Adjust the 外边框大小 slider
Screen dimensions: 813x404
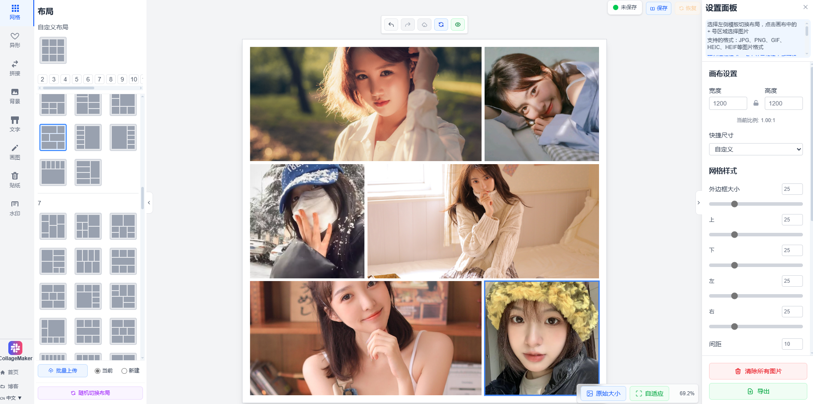click(735, 204)
